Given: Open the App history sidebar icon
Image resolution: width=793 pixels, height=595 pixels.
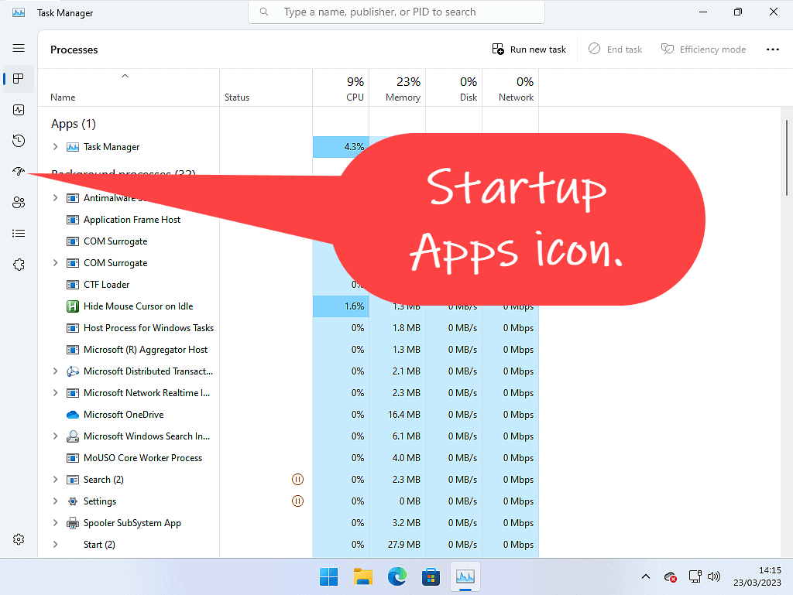Looking at the screenshot, I should (x=19, y=141).
